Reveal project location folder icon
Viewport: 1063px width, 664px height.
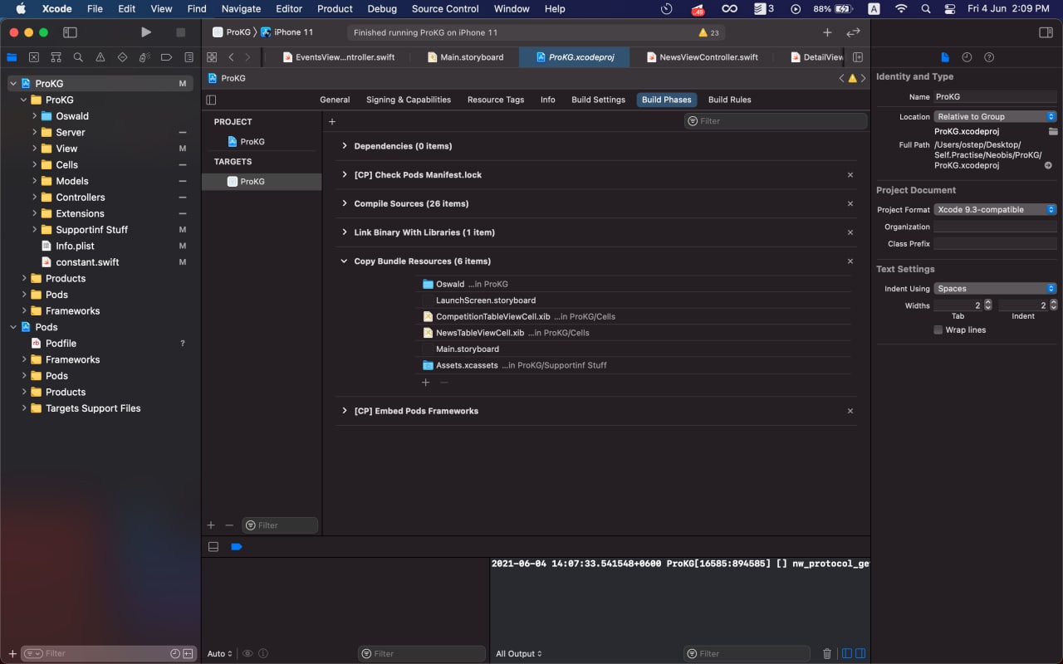tap(1053, 132)
